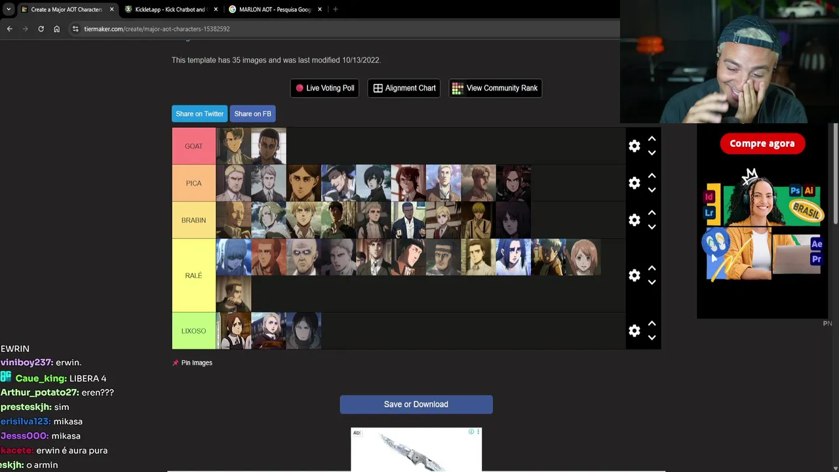Image resolution: width=839 pixels, height=472 pixels.
Task: Click the View Community Rank grid icon
Action: tap(458, 88)
